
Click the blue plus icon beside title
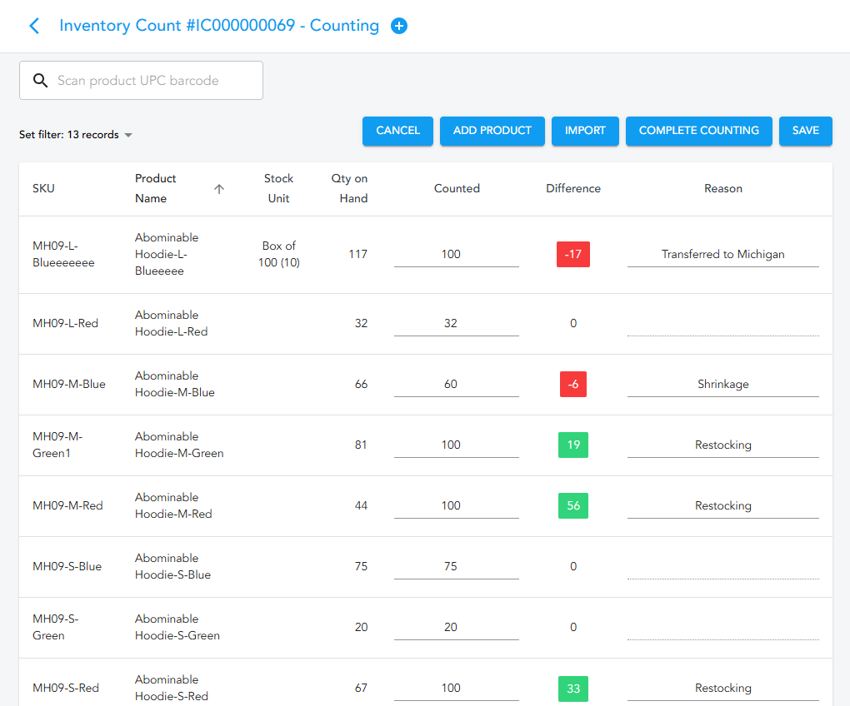pyautogui.click(x=399, y=26)
